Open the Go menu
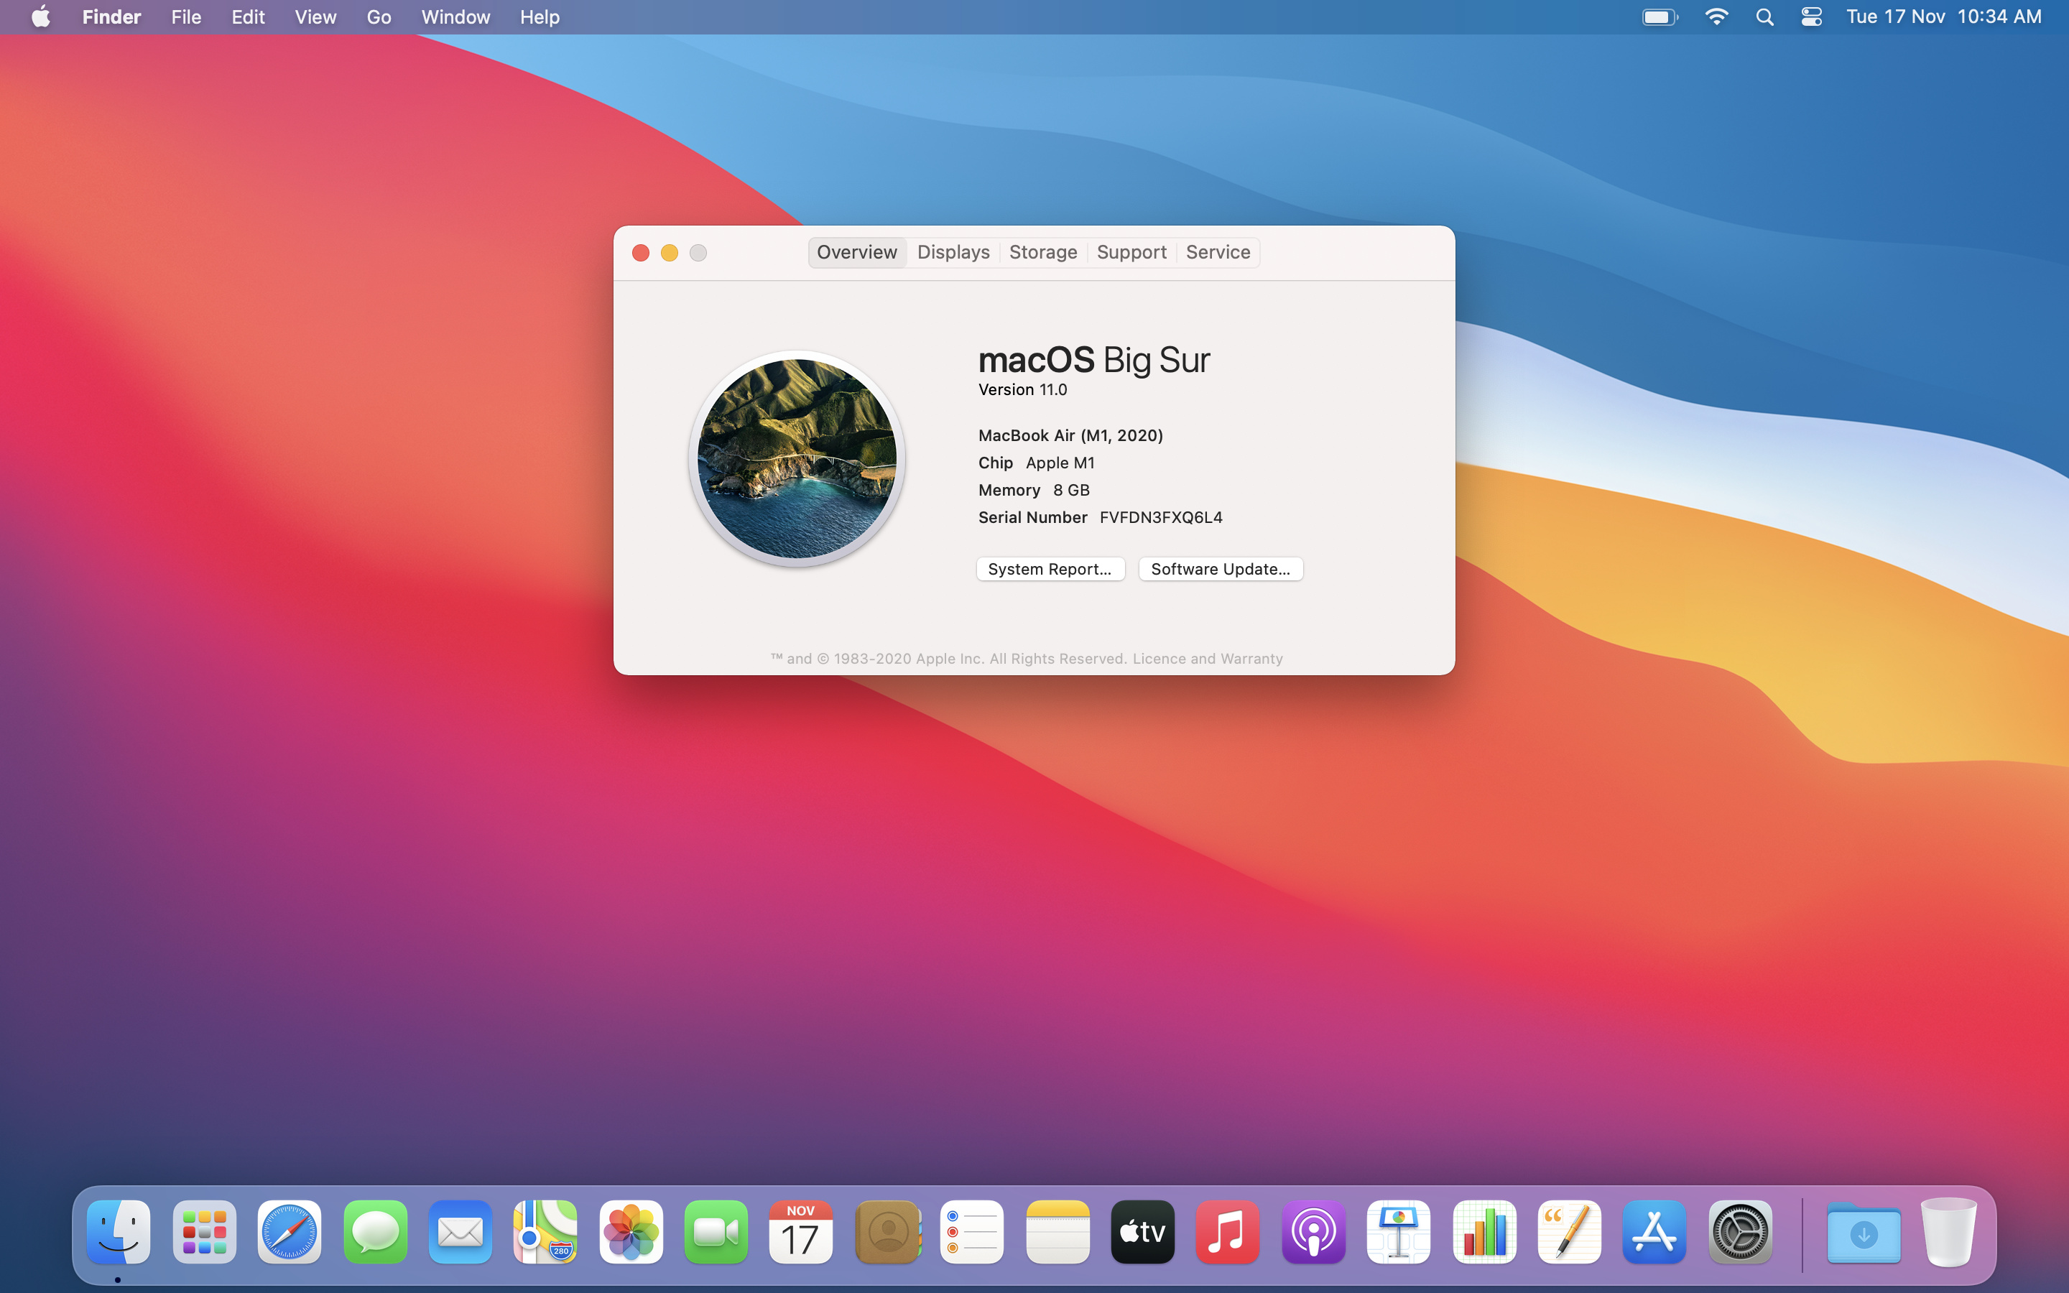 [x=379, y=17]
